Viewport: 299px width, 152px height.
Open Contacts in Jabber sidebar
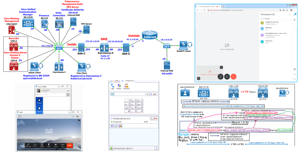coord(39,101)
